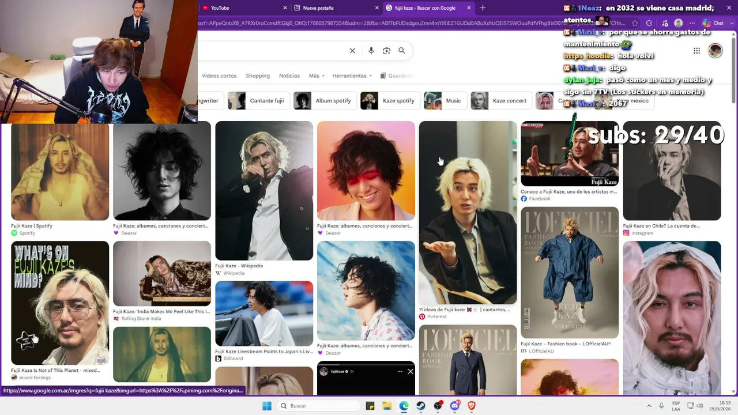Bookmark this page with the star icon
This screenshot has height=415, width=738.
[635, 23]
